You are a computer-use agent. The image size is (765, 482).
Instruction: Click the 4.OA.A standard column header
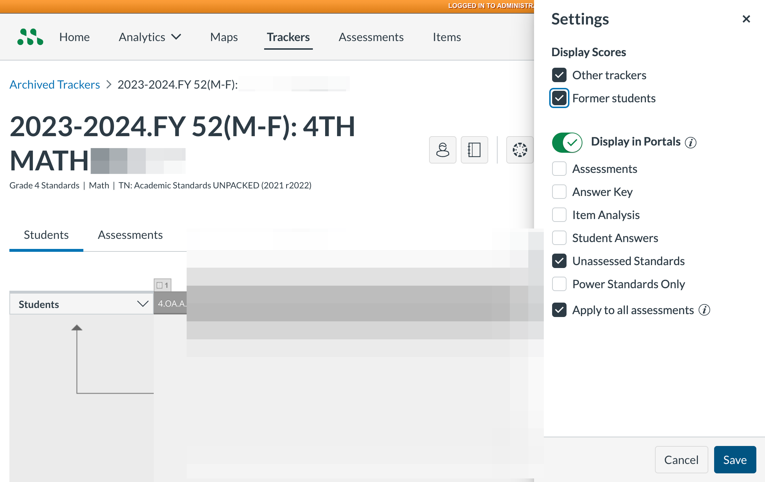click(170, 303)
